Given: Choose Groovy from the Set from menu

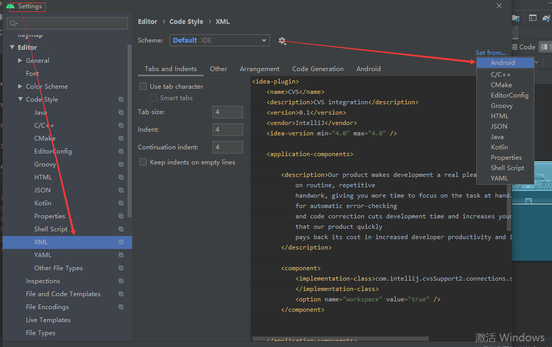Looking at the screenshot, I should pos(505,106).
